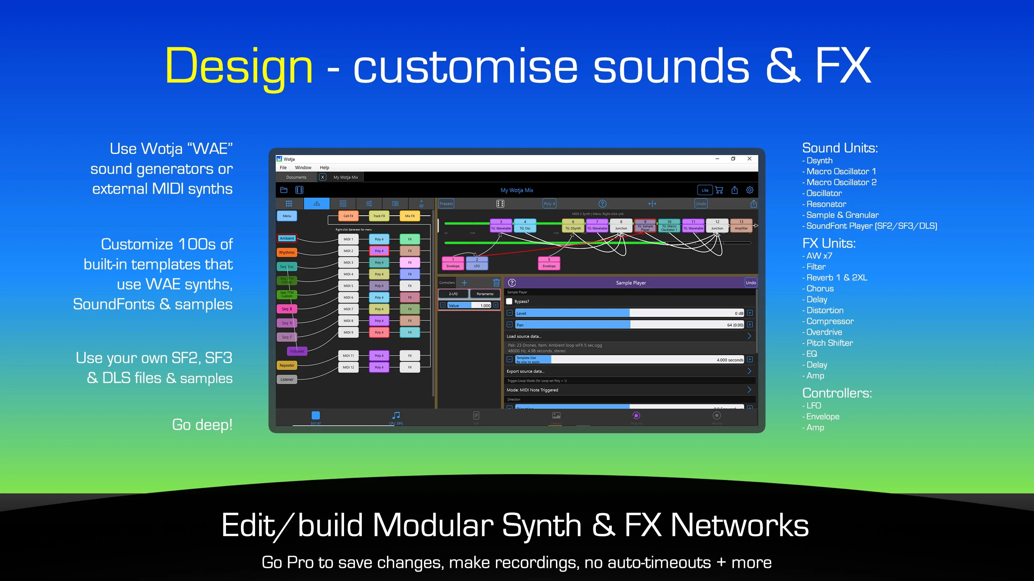The height and width of the screenshot is (581, 1034).
Task: Select the network tree view tab
Action: click(x=317, y=203)
